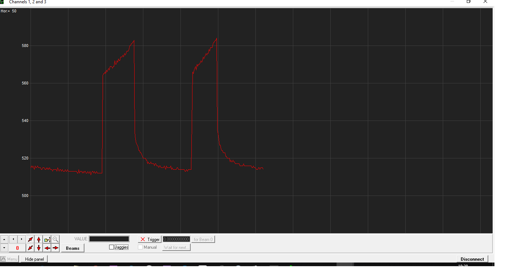The width and height of the screenshot is (505, 276).
Task: Click the small right triangle button
Action: [22, 239]
